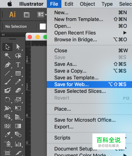The width and height of the screenshot is (132, 156).
Task: Select the Direct Selection tool
Action: point(18,47)
